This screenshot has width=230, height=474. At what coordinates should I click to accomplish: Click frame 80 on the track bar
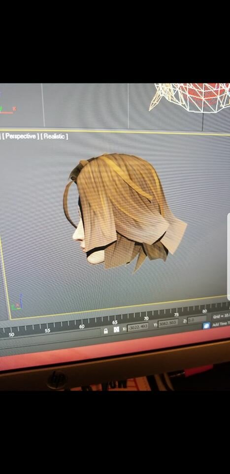205,311
